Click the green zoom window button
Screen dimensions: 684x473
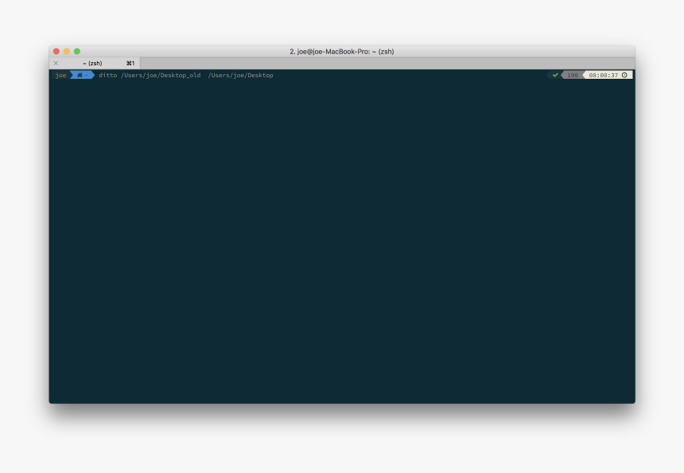point(77,52)
